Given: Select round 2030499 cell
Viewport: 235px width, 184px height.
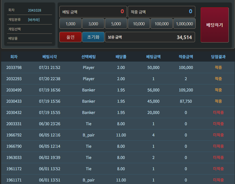Looking at the screenshot, I should [14, 90].
